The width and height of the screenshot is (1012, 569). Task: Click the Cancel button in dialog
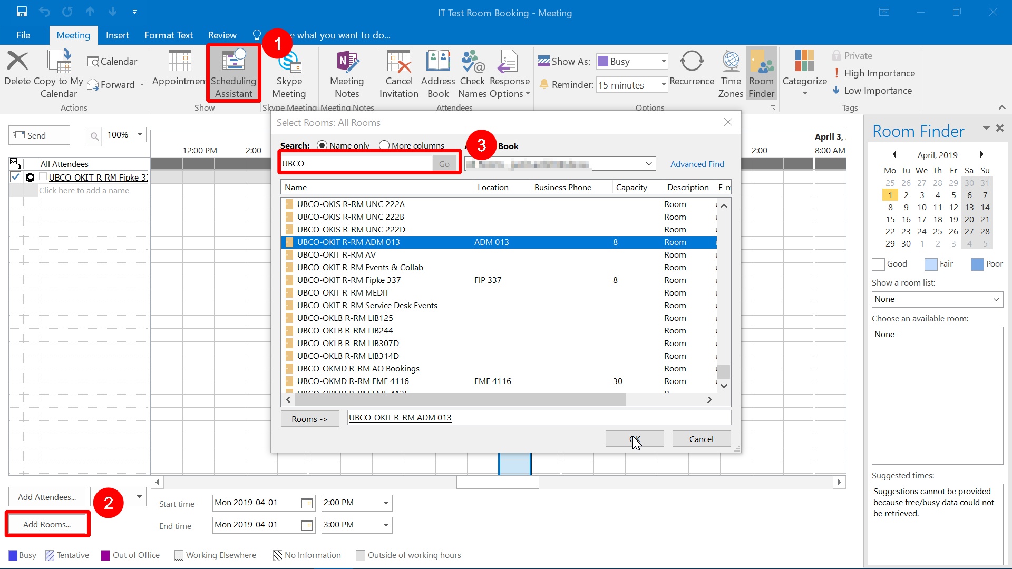point(700,438)
